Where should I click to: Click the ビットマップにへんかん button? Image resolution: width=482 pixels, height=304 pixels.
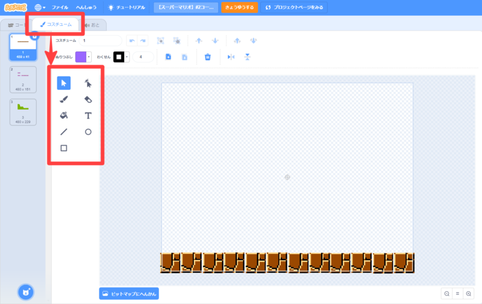pos(129,294)
